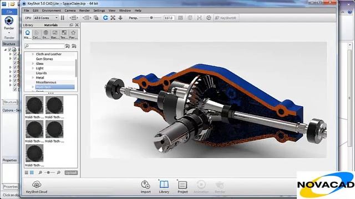Image resolution: width=355 pixels, height=199 pixels.
Task: Click the open folder icon in SpaceClaim
Action: pos(12,4)
